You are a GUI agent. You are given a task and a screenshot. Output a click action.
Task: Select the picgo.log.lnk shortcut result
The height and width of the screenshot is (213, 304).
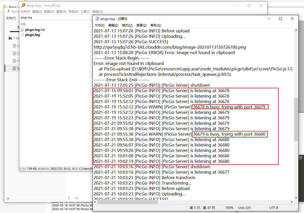coord(35,30)
